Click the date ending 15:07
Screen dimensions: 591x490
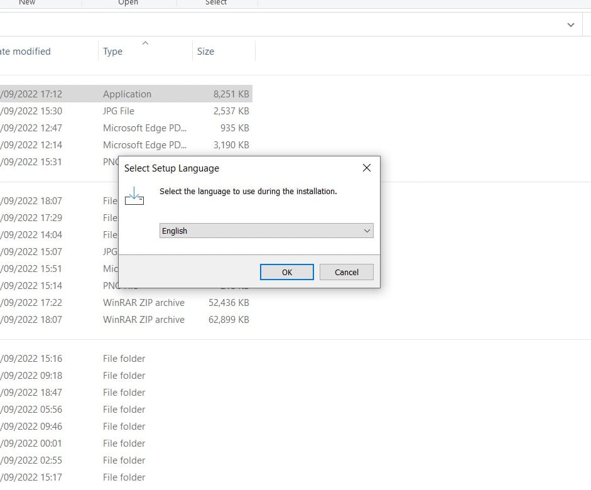tap(31, 251)
